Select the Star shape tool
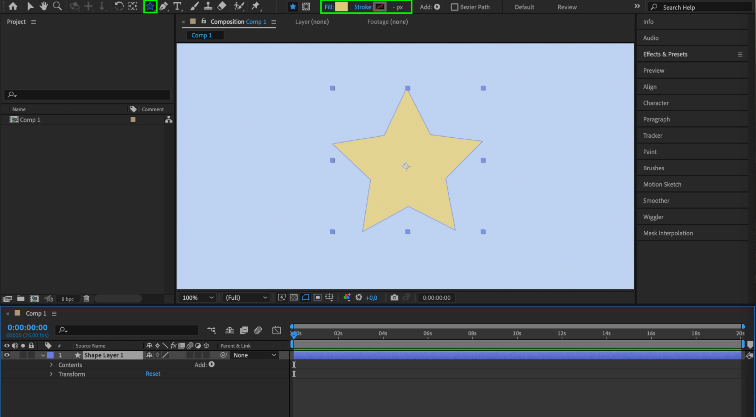 coord(150,6)
